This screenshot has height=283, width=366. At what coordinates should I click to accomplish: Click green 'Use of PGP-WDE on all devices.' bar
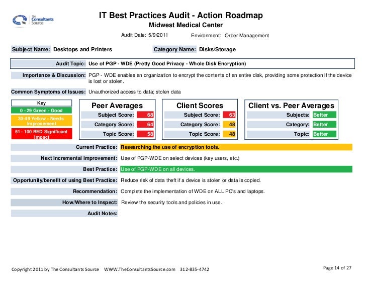pyautogui.click(x=236, y=169)
